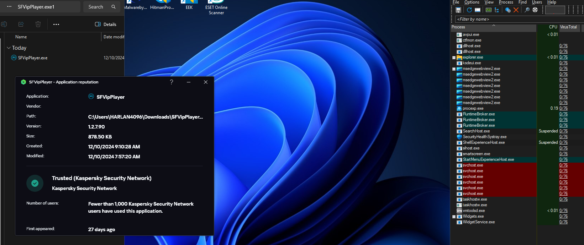
Task: Click the help question mark in reputation dialog
Action: click(172, 82)
